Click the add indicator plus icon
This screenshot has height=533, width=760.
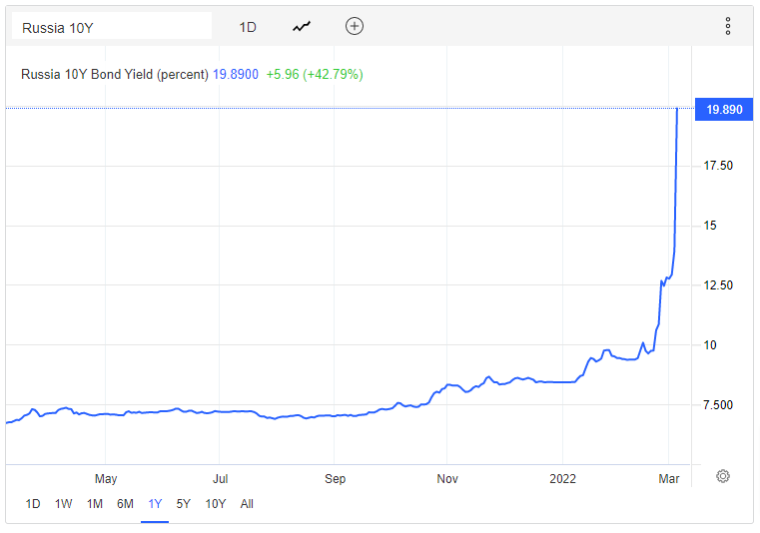(355, 27)
